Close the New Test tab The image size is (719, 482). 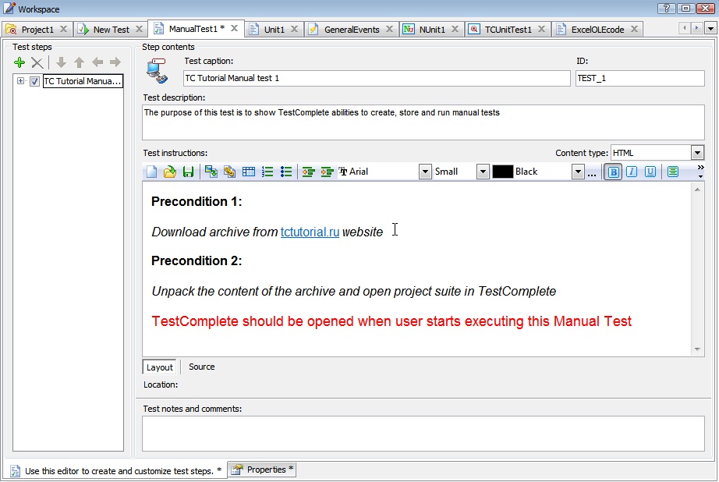click(140, 29)
